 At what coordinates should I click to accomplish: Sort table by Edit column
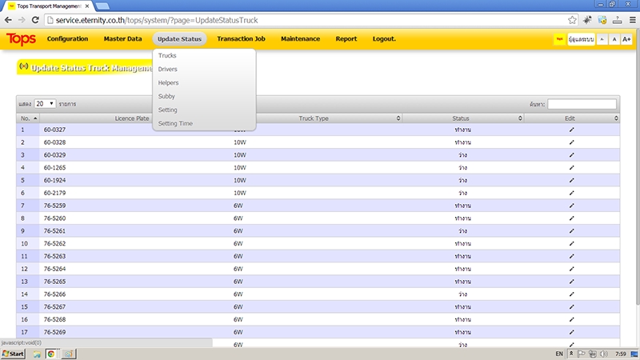pos(571,118)
